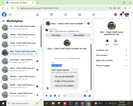Image resolution: width=133 pixels, height=106 pixels.
Task: Open the ThatChic conversation
Action: [20, 78]
